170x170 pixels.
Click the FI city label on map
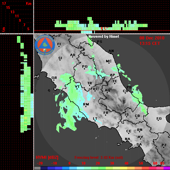[59, 44]
